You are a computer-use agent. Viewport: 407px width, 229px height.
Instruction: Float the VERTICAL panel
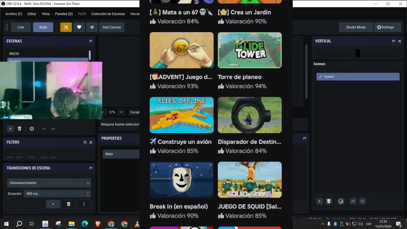pyautogui.click(x=394, y=41)
